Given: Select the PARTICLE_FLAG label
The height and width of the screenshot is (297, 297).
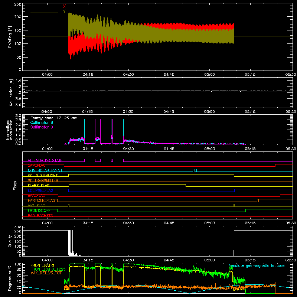Looking at the screenshot, I should 42,200.
